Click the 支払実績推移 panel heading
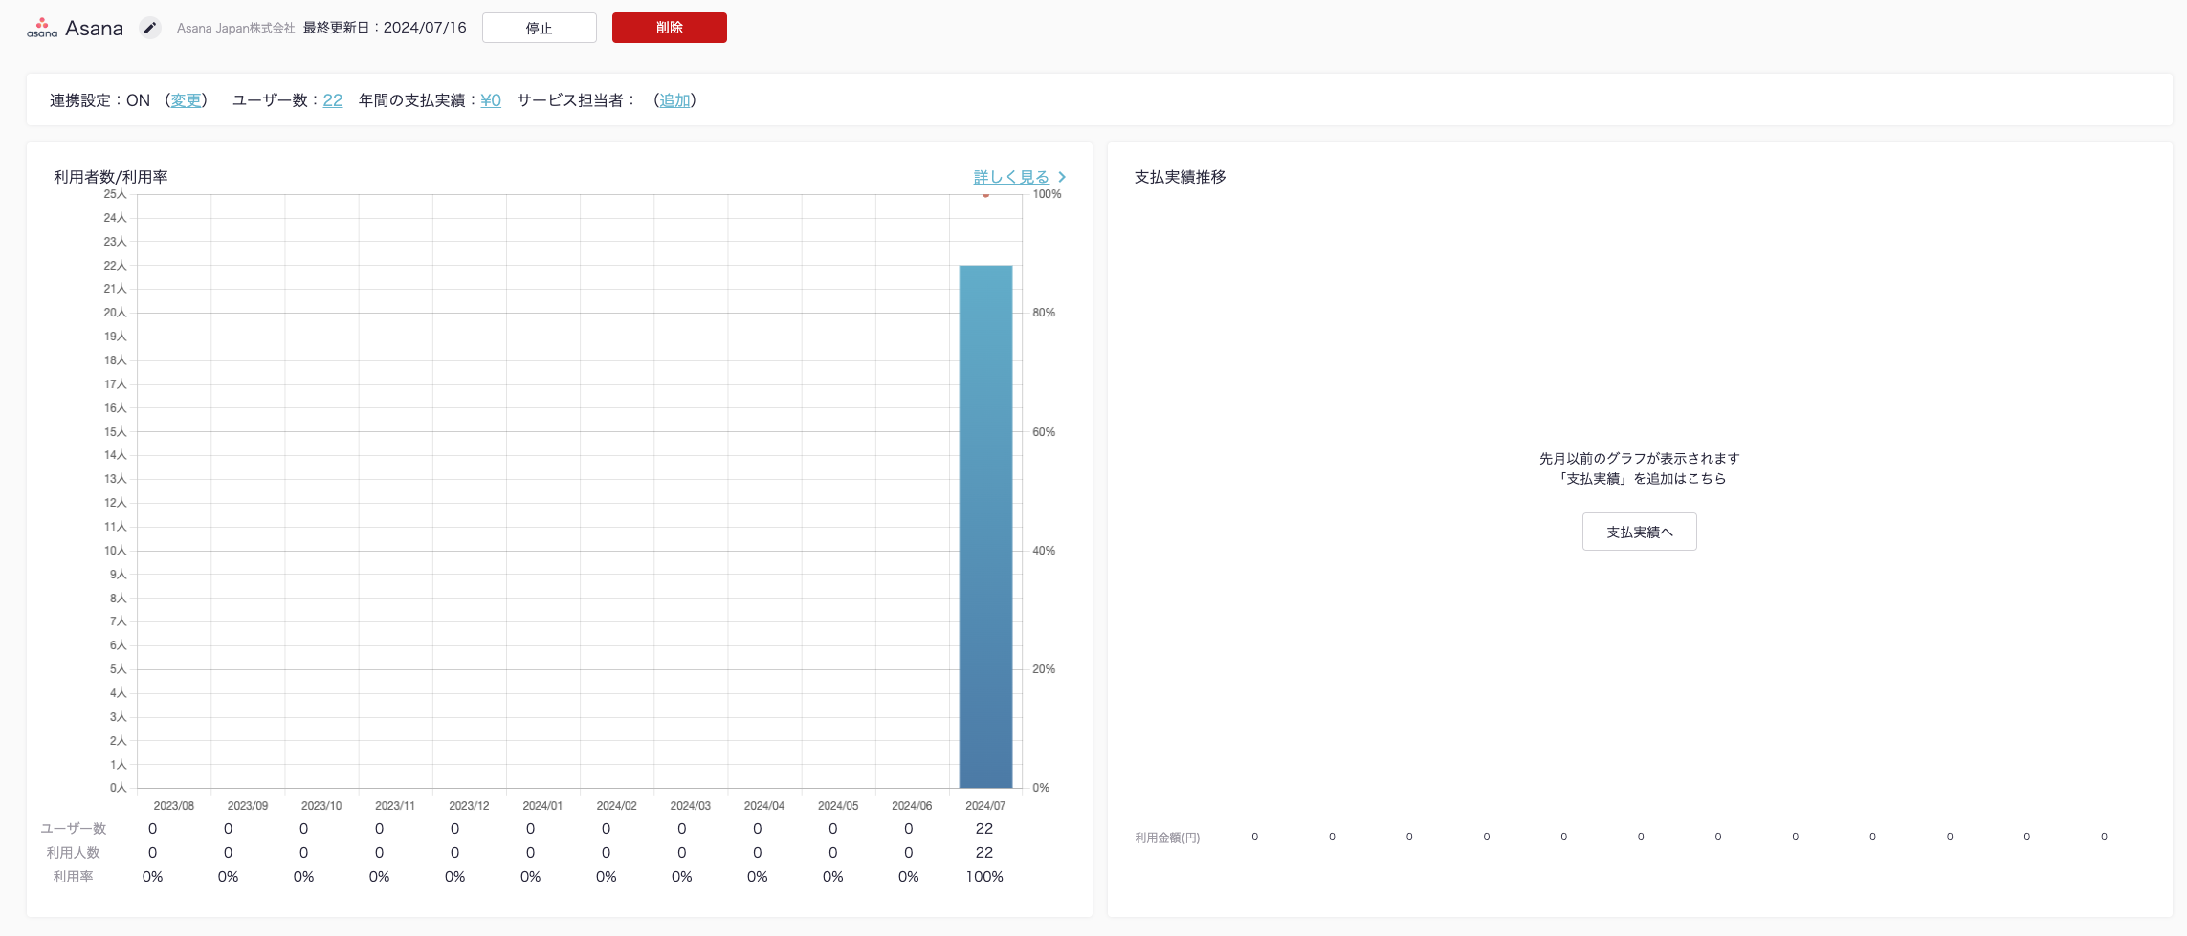The height and width of the screenshot is (936, 2187). (1180, 177)
